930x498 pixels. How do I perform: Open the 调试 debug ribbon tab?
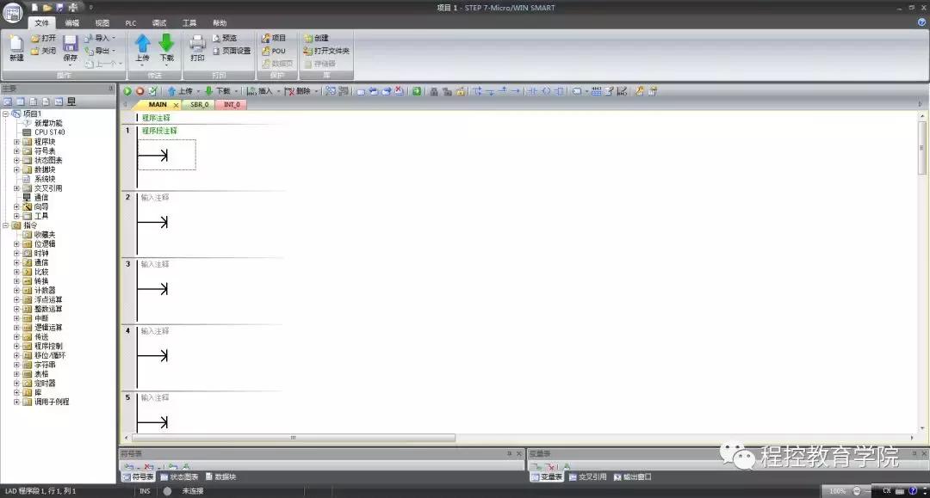(x=159, y=23)
